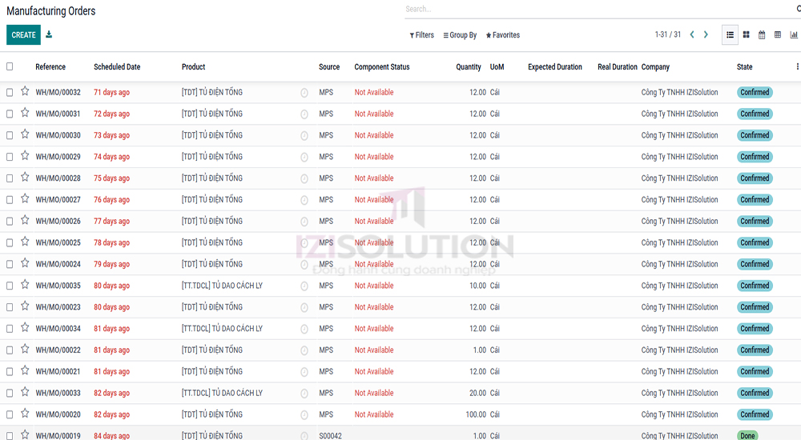Click forecast clock icon for WH/MO/00029
The width and height of the screenshot is (801, 440).
click(304, 157)
